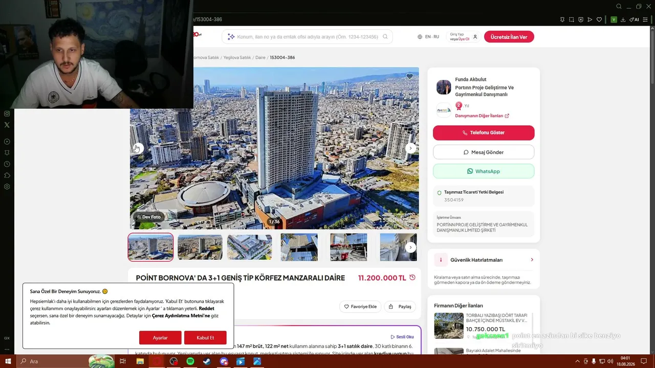Open Instagram from the browser sidebar
The height and width of the screenshot is (368, 655).
point(7,113)
